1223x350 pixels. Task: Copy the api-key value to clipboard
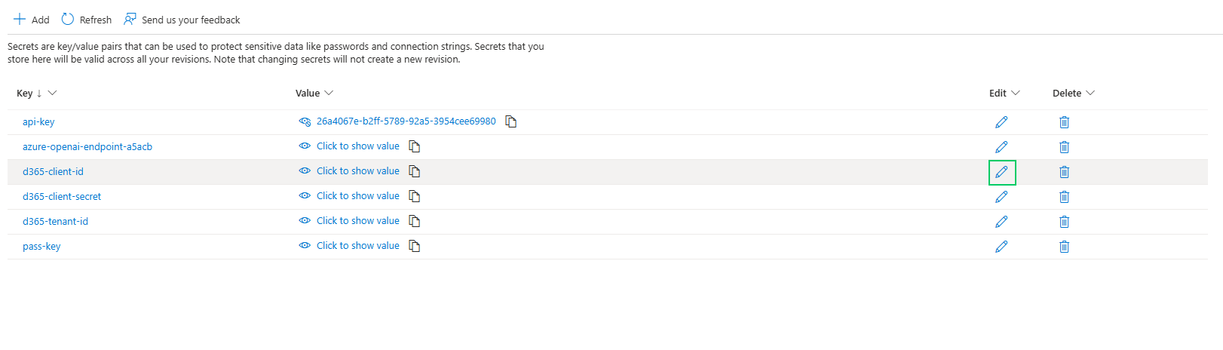[511, 121]
